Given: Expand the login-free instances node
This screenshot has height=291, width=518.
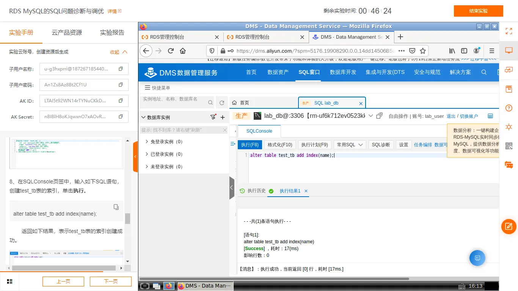Looking at the screenshot, I should [x=147, y=142].
